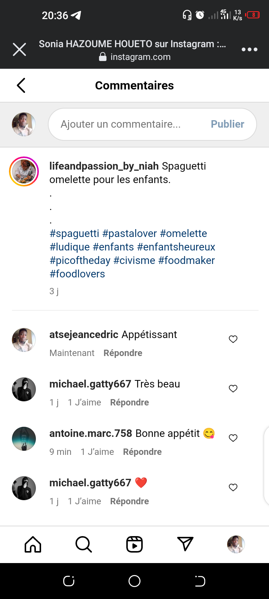Close the in-app browser with X
Image resolution: width=269 pixels, height=599 pixels.
click(19, 49)
